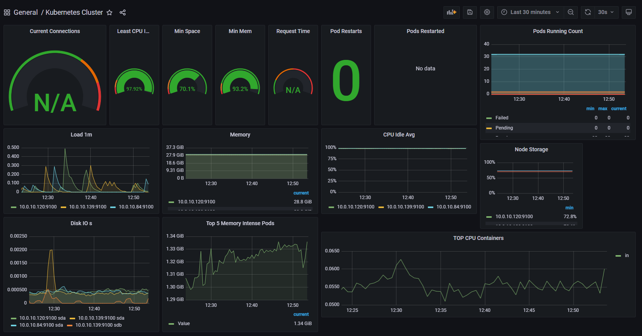This screenshot has height=336, width=642.
Task: Open the Last 30 minutes time picker
Action: (x=530, y=12)
